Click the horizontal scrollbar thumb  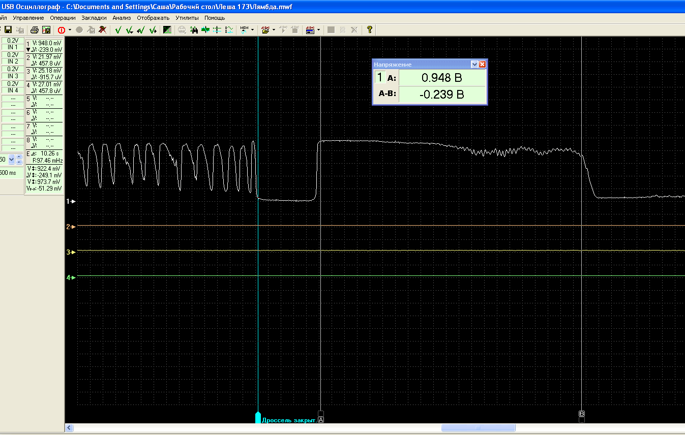tap(478, 428)
